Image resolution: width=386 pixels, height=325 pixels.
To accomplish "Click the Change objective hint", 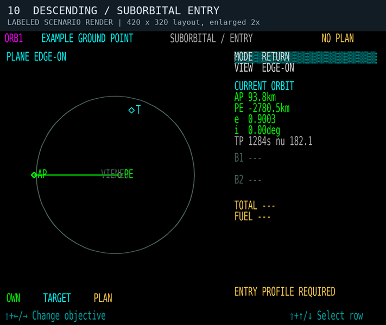I will pyautogui.click(x=55, y=316).
